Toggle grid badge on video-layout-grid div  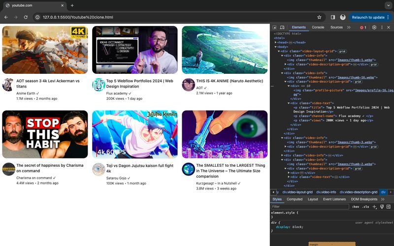point(342,51)
